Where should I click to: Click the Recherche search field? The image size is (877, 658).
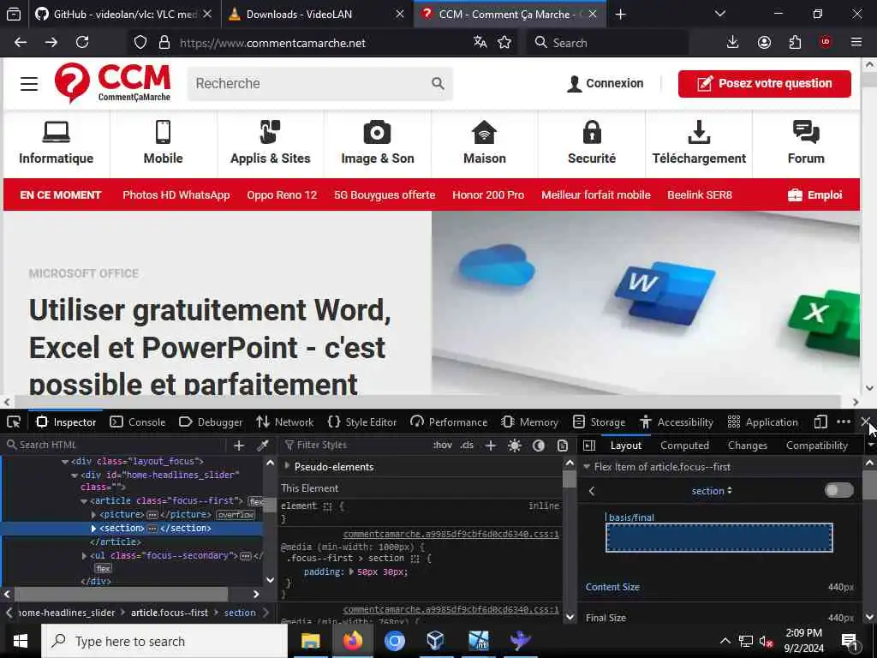click(x=310, y=83)
